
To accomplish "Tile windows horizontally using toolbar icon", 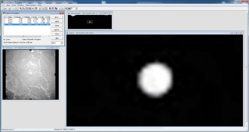I will (50, 9).
